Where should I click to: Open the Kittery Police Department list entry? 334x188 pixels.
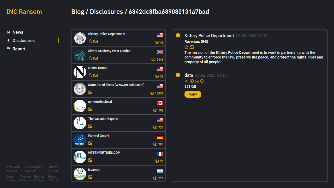[118, 38]
